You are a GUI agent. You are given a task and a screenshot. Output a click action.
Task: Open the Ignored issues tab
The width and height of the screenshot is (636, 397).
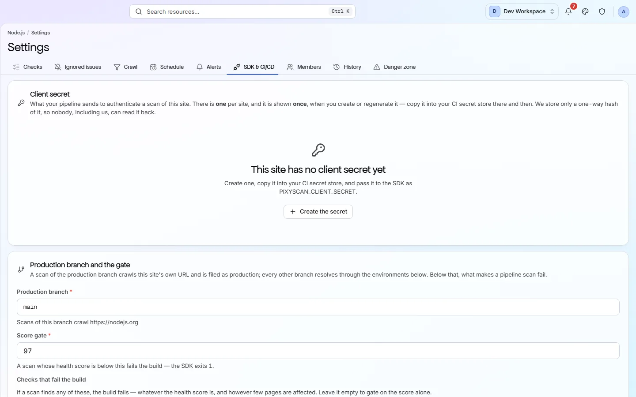click(x=78, y=67)
